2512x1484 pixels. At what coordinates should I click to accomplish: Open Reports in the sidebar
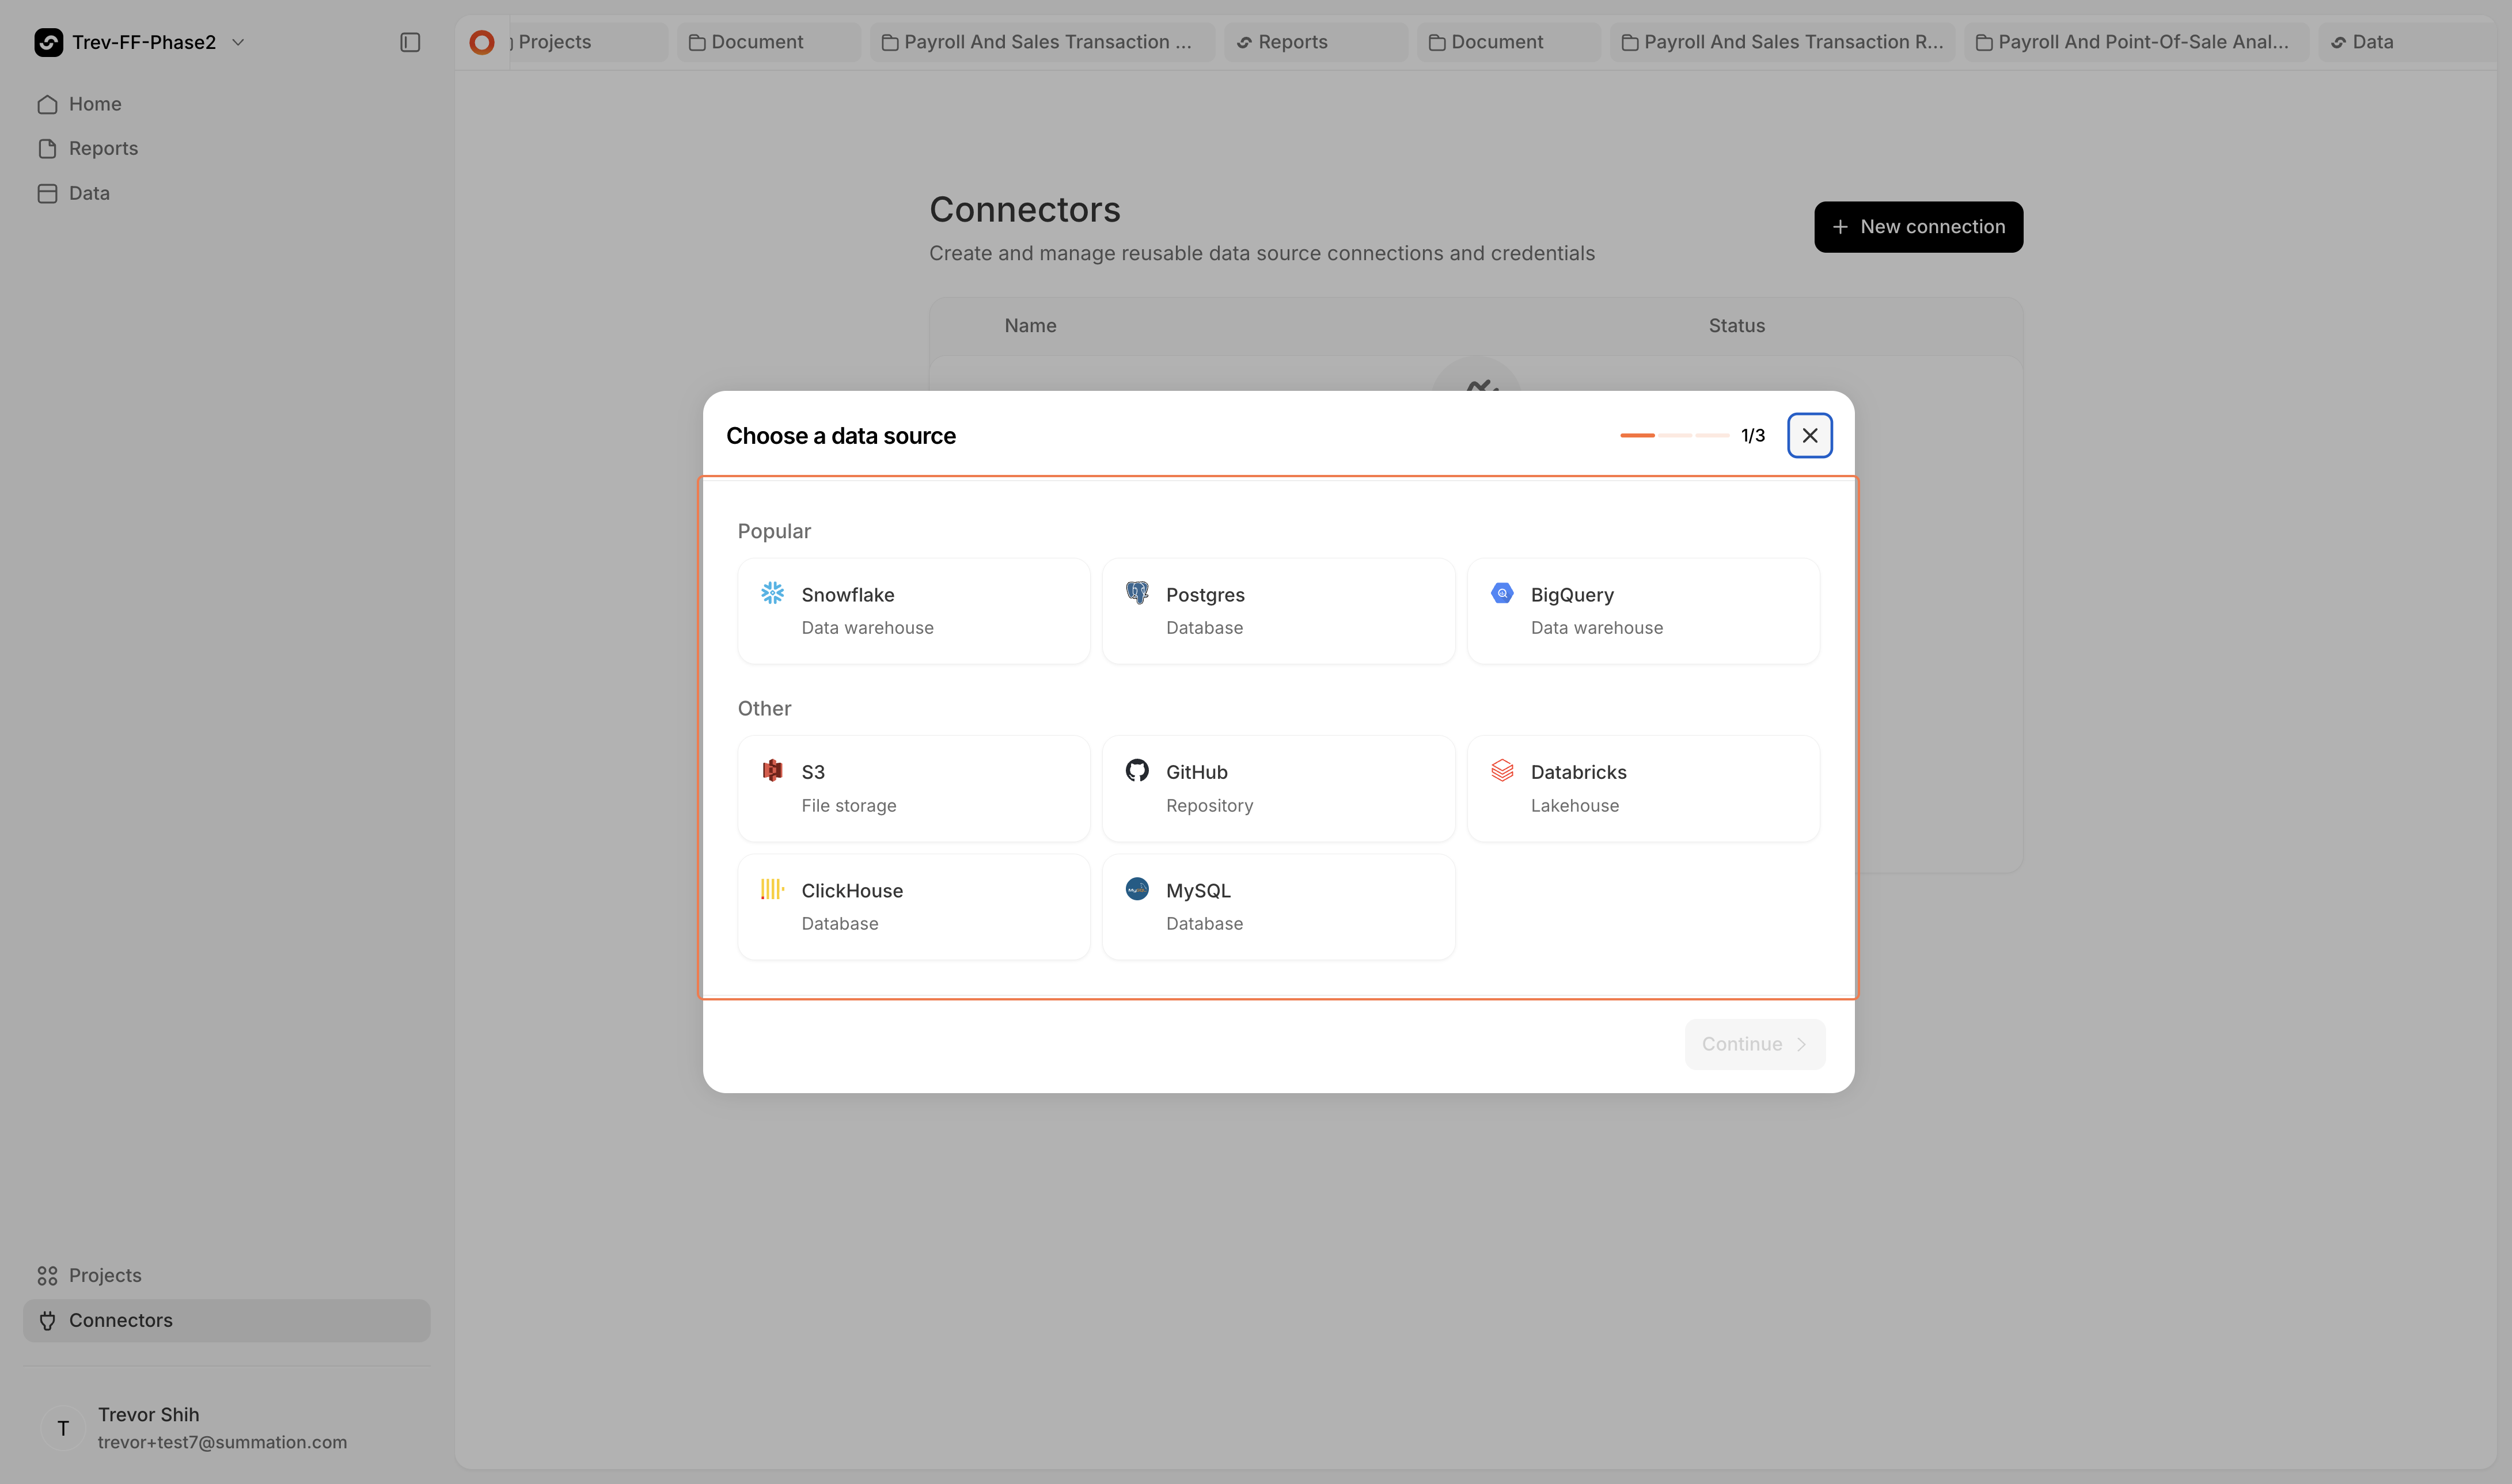coord(226,148)
